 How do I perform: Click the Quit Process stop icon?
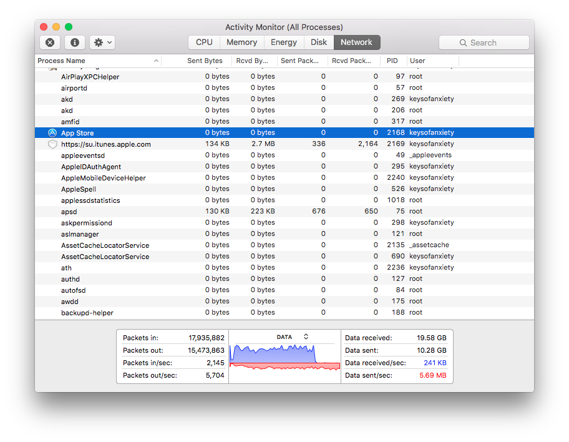tap(50, 42)
